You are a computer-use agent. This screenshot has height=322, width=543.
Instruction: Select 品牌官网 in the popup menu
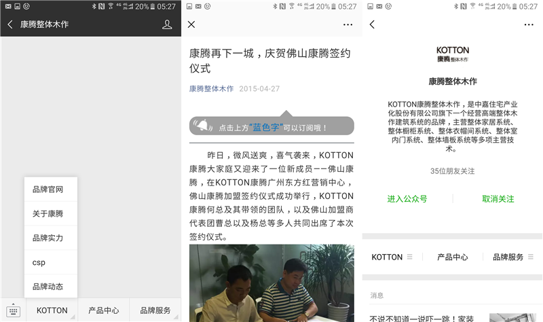pos(51,190)
